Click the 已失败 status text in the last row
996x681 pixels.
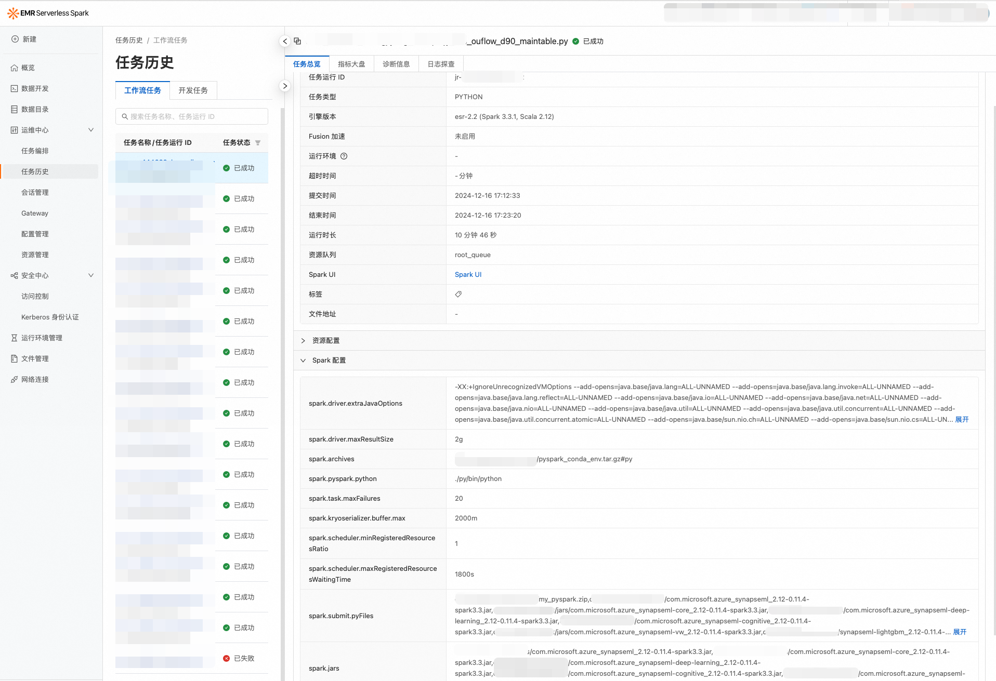244,659
